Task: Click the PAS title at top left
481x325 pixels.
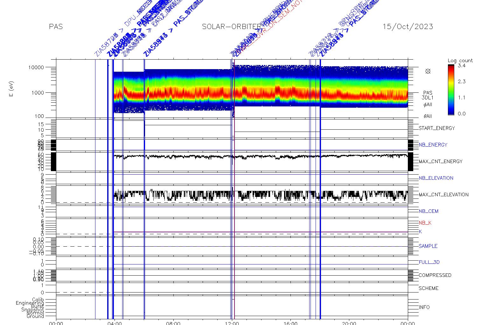Action: coord(56,26)
